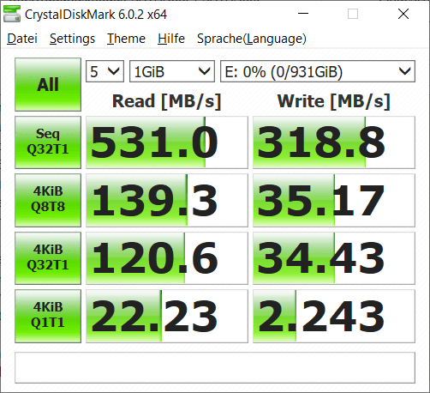Click the 4KiB Q1T1 write value 2.243
The image size is (430, 393).
(x=334, y=316)
